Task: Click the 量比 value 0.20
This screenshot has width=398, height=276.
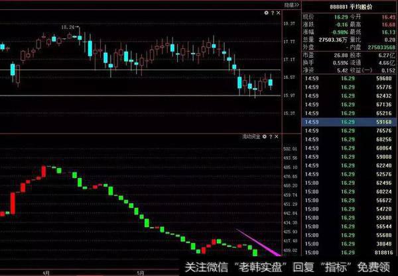Action: click(x=390, y=40)
